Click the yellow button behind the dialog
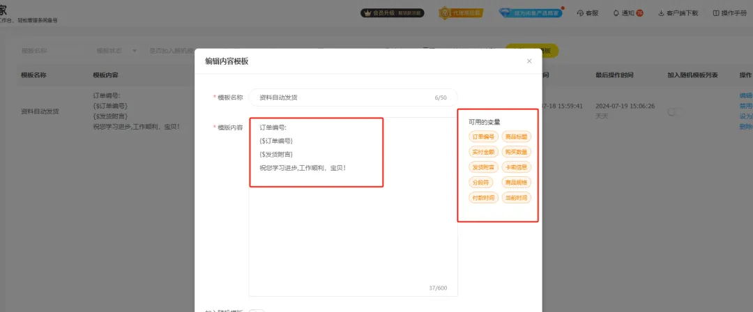Screen dimensions: 753x312 [550, 50]
